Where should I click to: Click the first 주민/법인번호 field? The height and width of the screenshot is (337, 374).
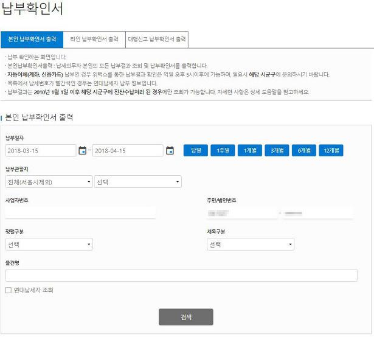[242, 213]
